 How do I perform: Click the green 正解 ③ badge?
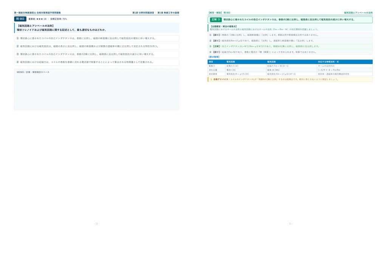[x=216, y=20]
